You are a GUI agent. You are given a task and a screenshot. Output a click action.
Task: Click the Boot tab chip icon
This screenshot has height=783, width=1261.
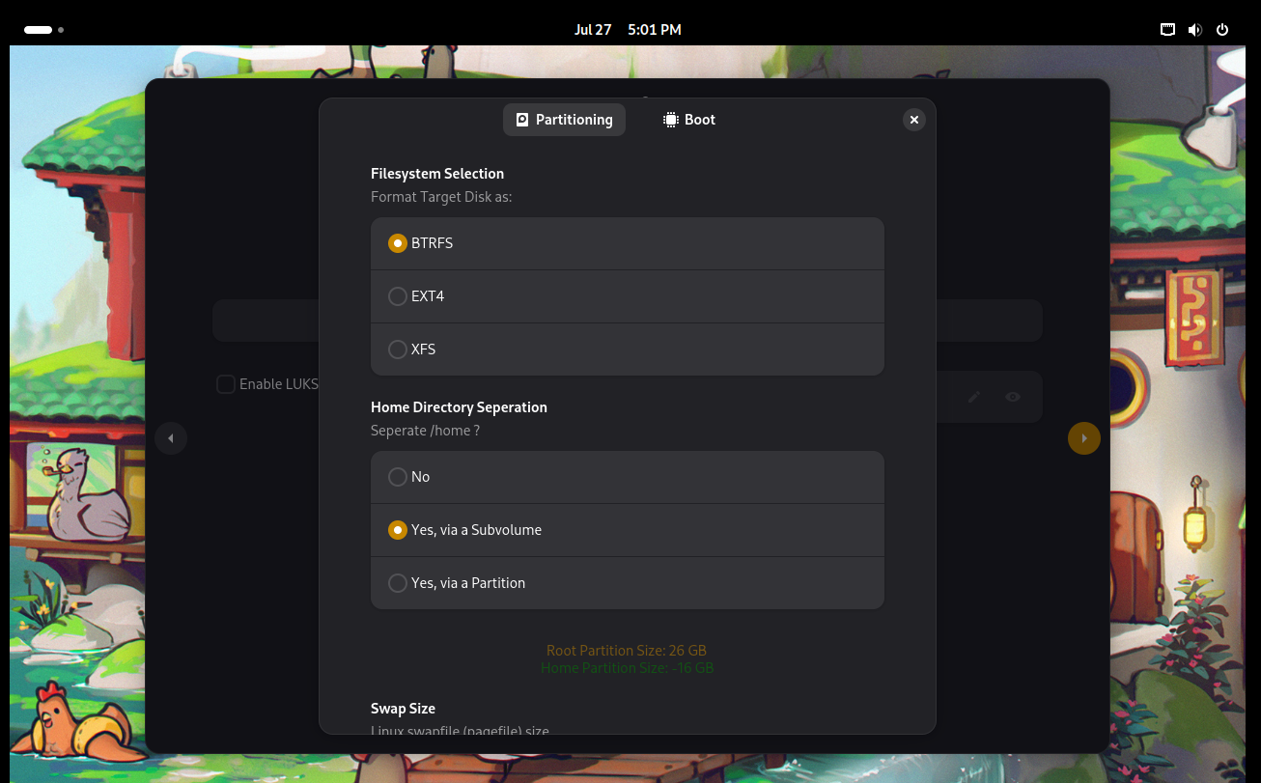[x=671, y=120]
